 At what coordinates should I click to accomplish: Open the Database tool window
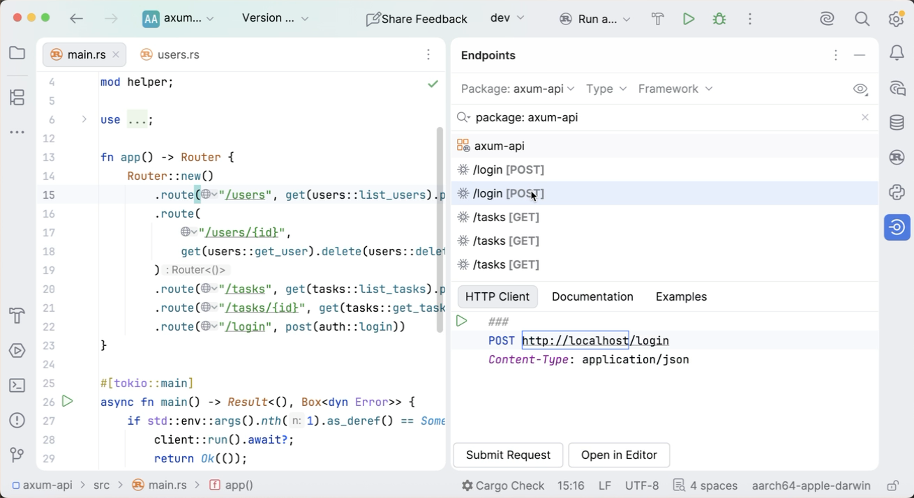[x=897, y=123]
